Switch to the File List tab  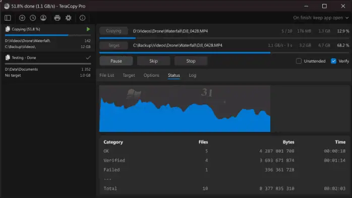pos(107,75)
